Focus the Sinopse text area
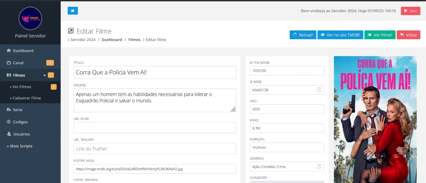 [155, 100]
